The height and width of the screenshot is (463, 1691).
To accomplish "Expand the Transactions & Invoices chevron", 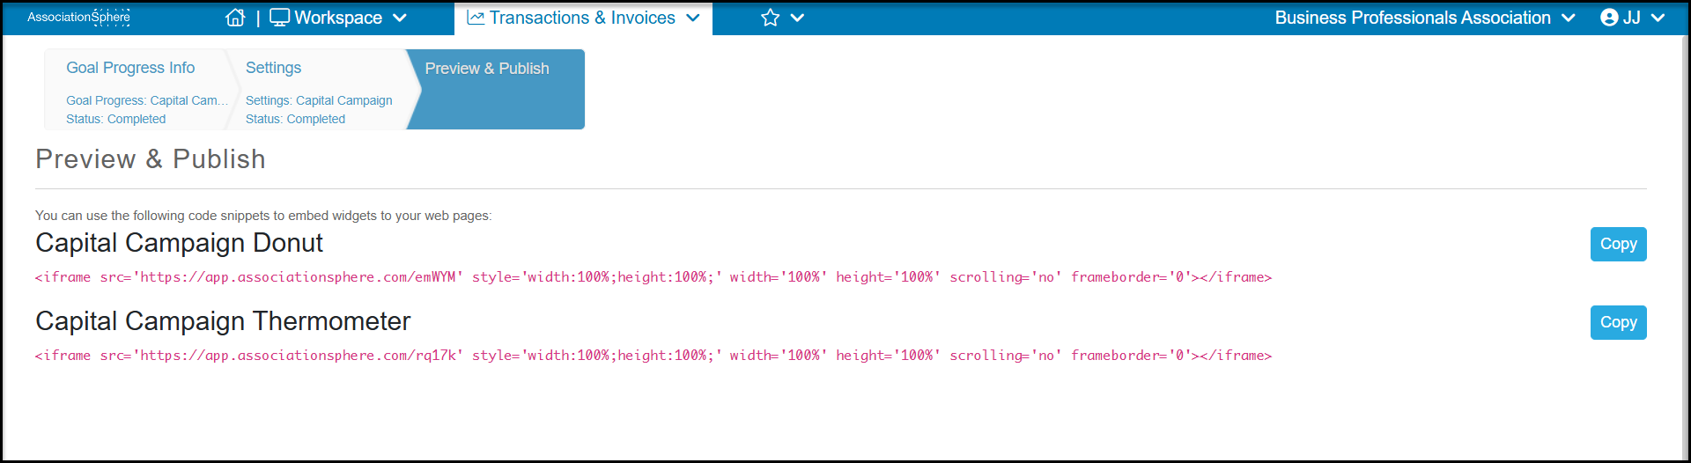I will (x=692, y=18).
